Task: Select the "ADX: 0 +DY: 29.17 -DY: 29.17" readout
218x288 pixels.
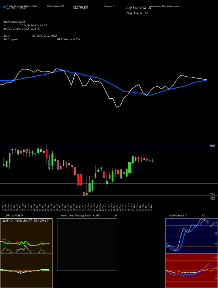Action: [25, 221]
